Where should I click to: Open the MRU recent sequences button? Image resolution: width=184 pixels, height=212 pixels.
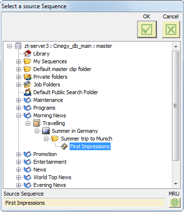pyautogui.click(x=175, y=202)
